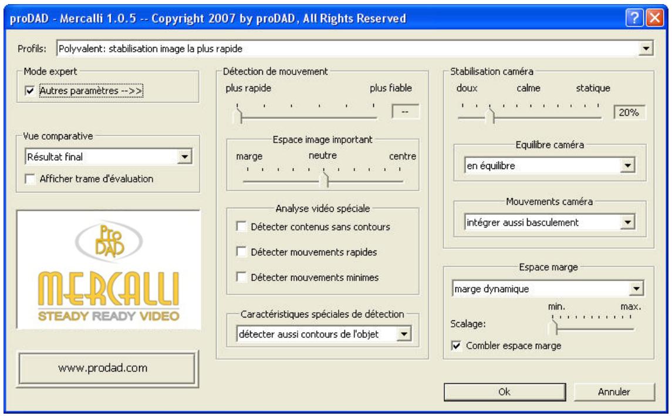Click the Annuler button
This screenshot has width=672, height=416.
[614, 391]
